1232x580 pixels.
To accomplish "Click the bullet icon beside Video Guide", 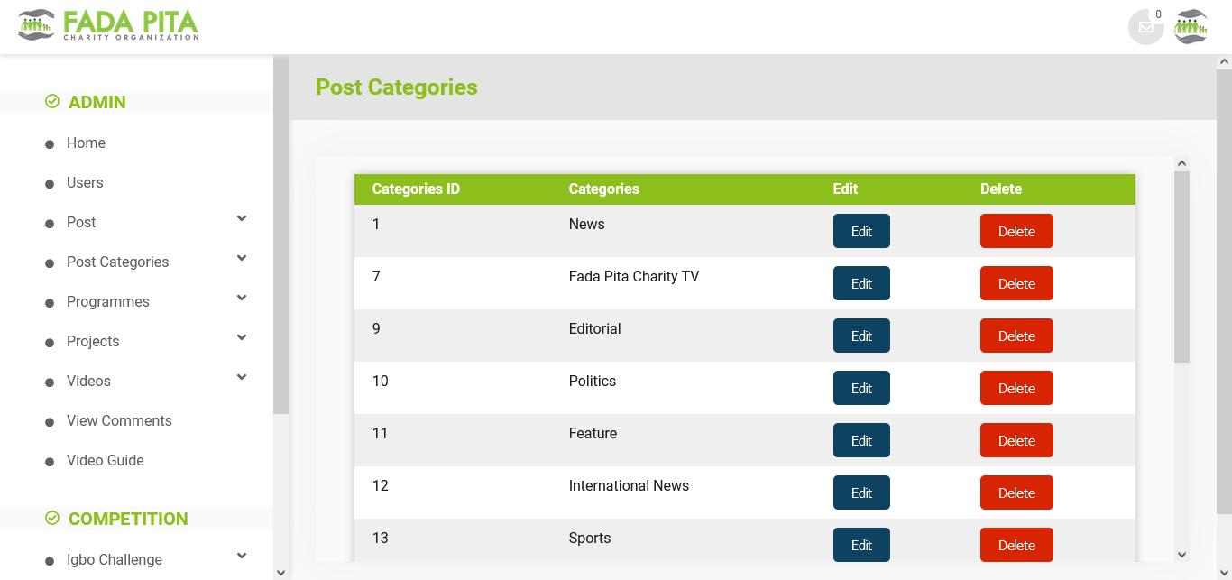I will 50,462.
